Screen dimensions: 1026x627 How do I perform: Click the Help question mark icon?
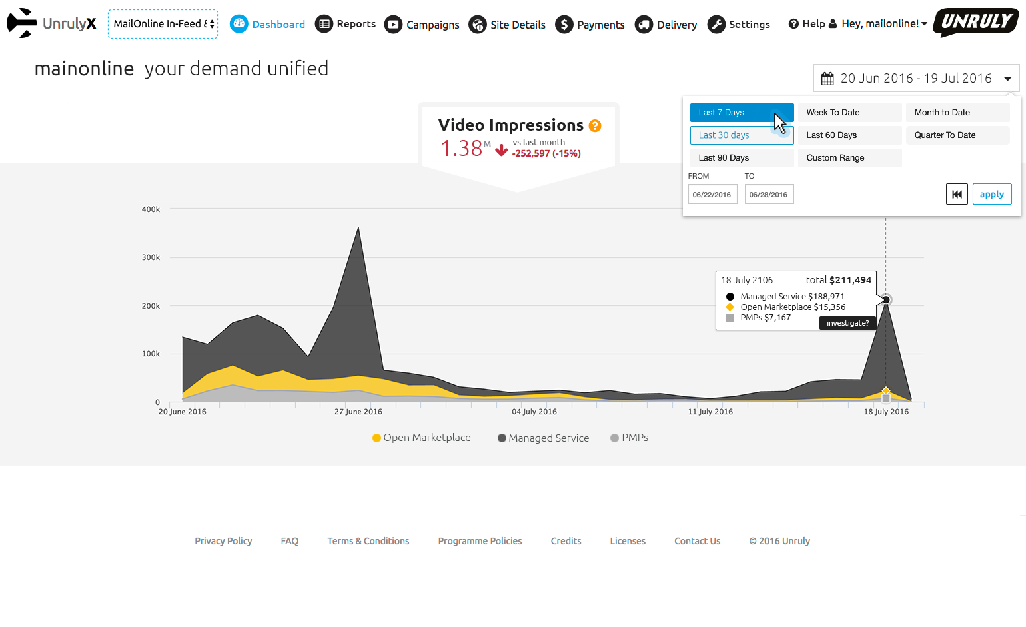point(793,24)
